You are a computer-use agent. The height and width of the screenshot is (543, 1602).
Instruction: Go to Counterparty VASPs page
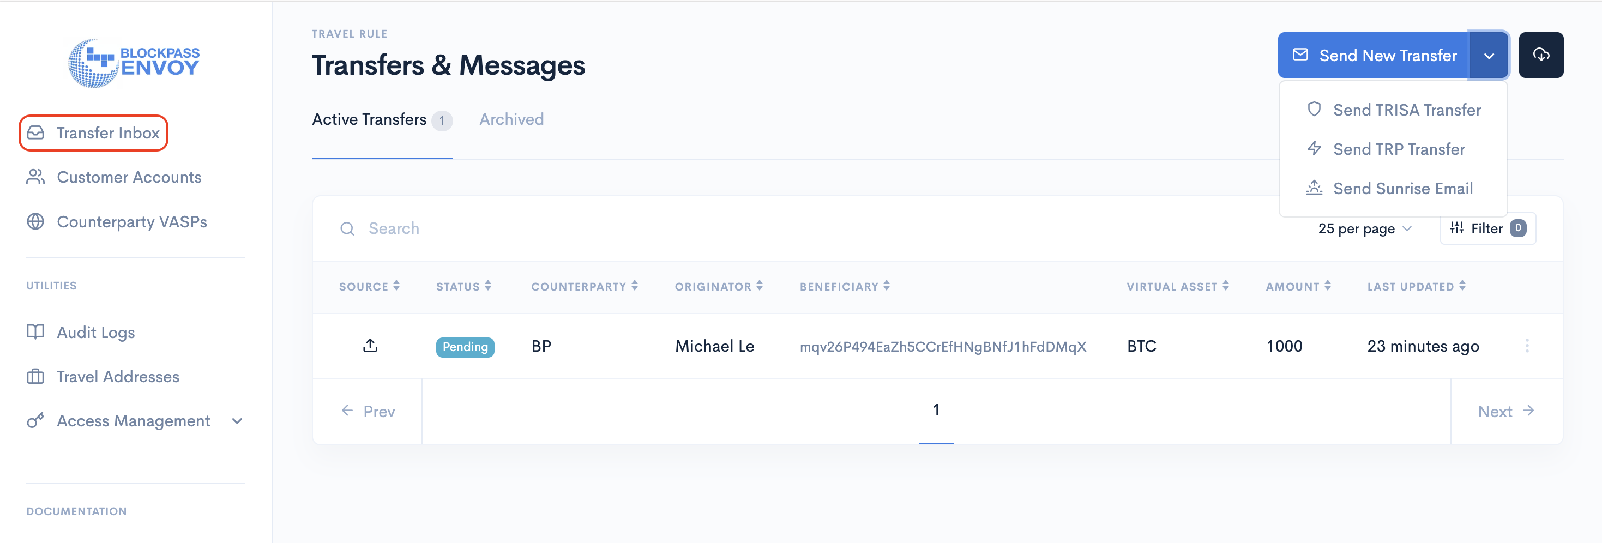coord(131,222)
